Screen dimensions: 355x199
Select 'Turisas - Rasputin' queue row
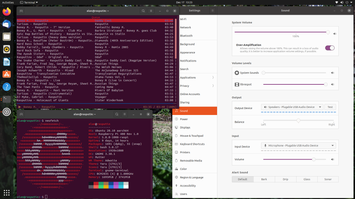pos(95,24)
